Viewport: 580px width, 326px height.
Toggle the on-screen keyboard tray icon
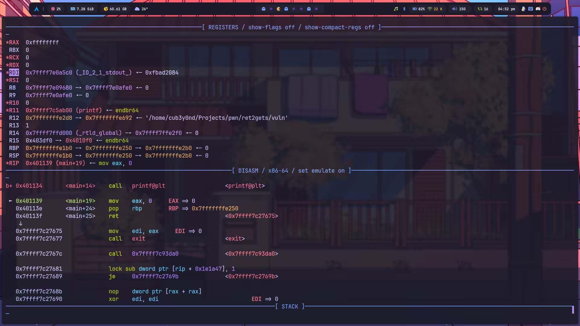tap(531, 9)
